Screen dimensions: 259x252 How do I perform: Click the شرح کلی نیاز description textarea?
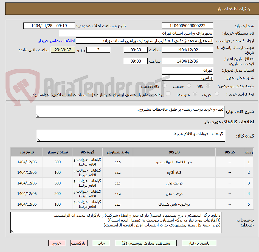[130, 111]
